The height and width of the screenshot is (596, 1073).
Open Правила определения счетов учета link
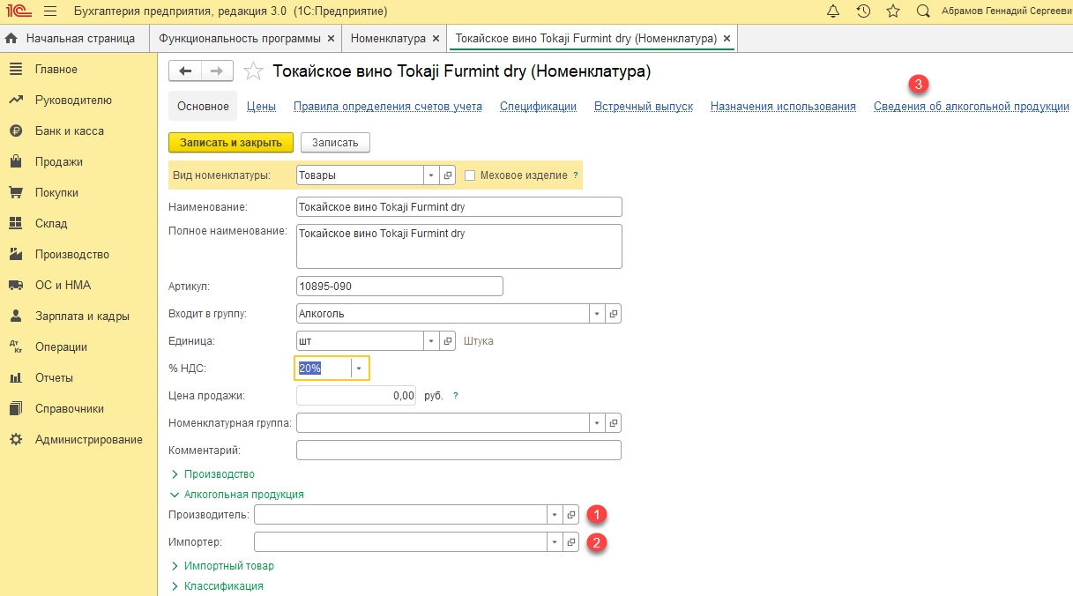388,107
